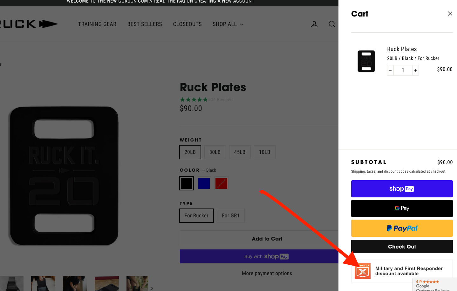This screenshot has height=291, width=457.
Task: Pay with the PayPal button
Action: click(402, 228)
